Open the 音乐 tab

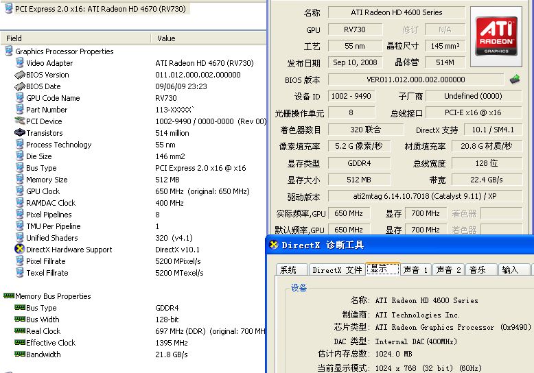click(481, 269)
